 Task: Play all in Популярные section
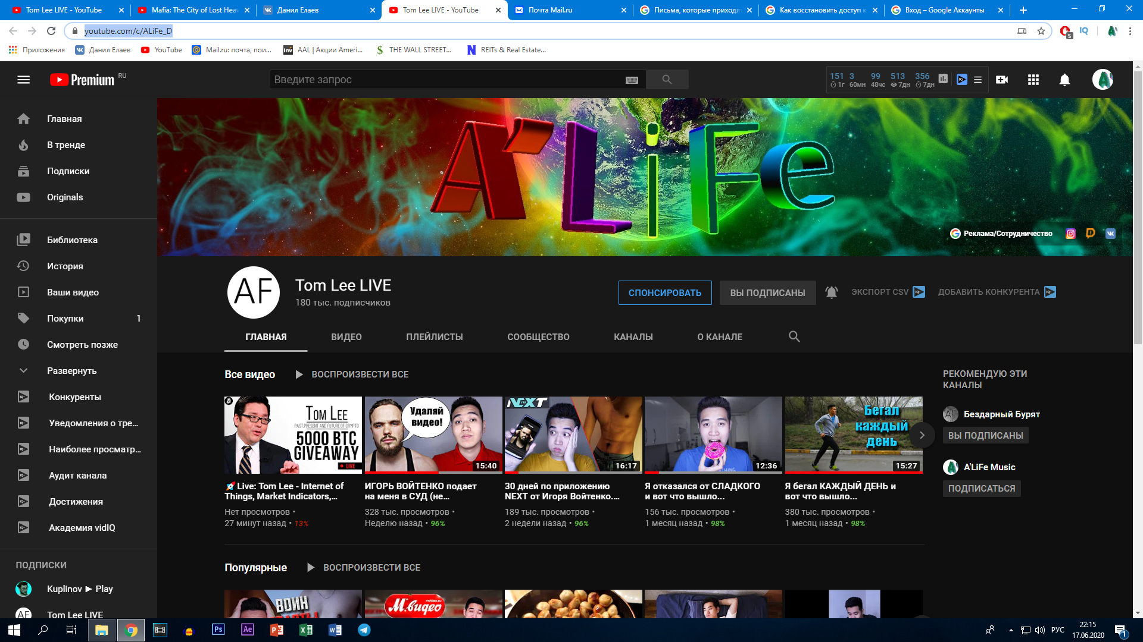point(363,568)
